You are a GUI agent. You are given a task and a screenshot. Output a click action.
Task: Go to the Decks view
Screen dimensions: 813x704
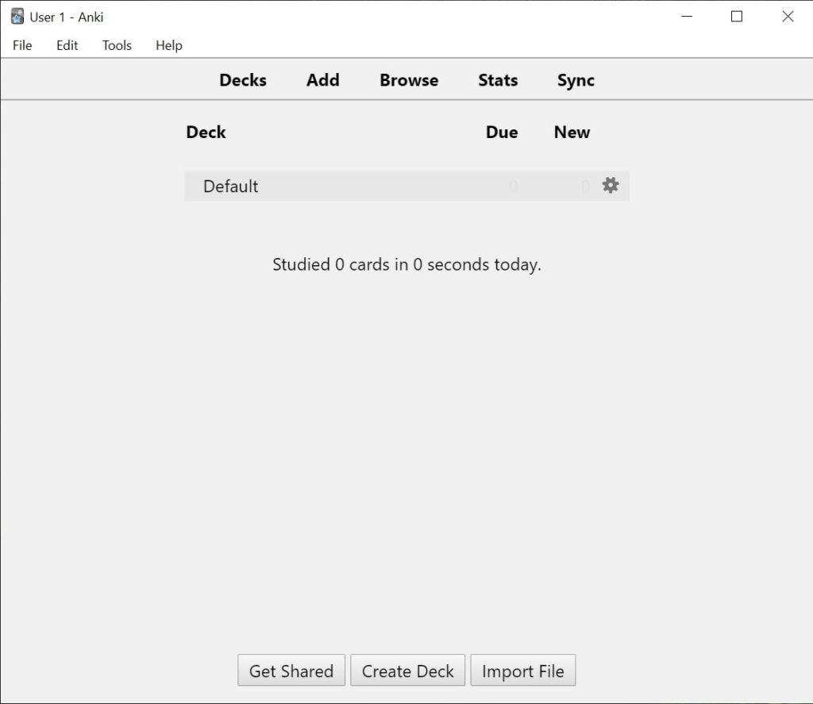pos(243,80)
